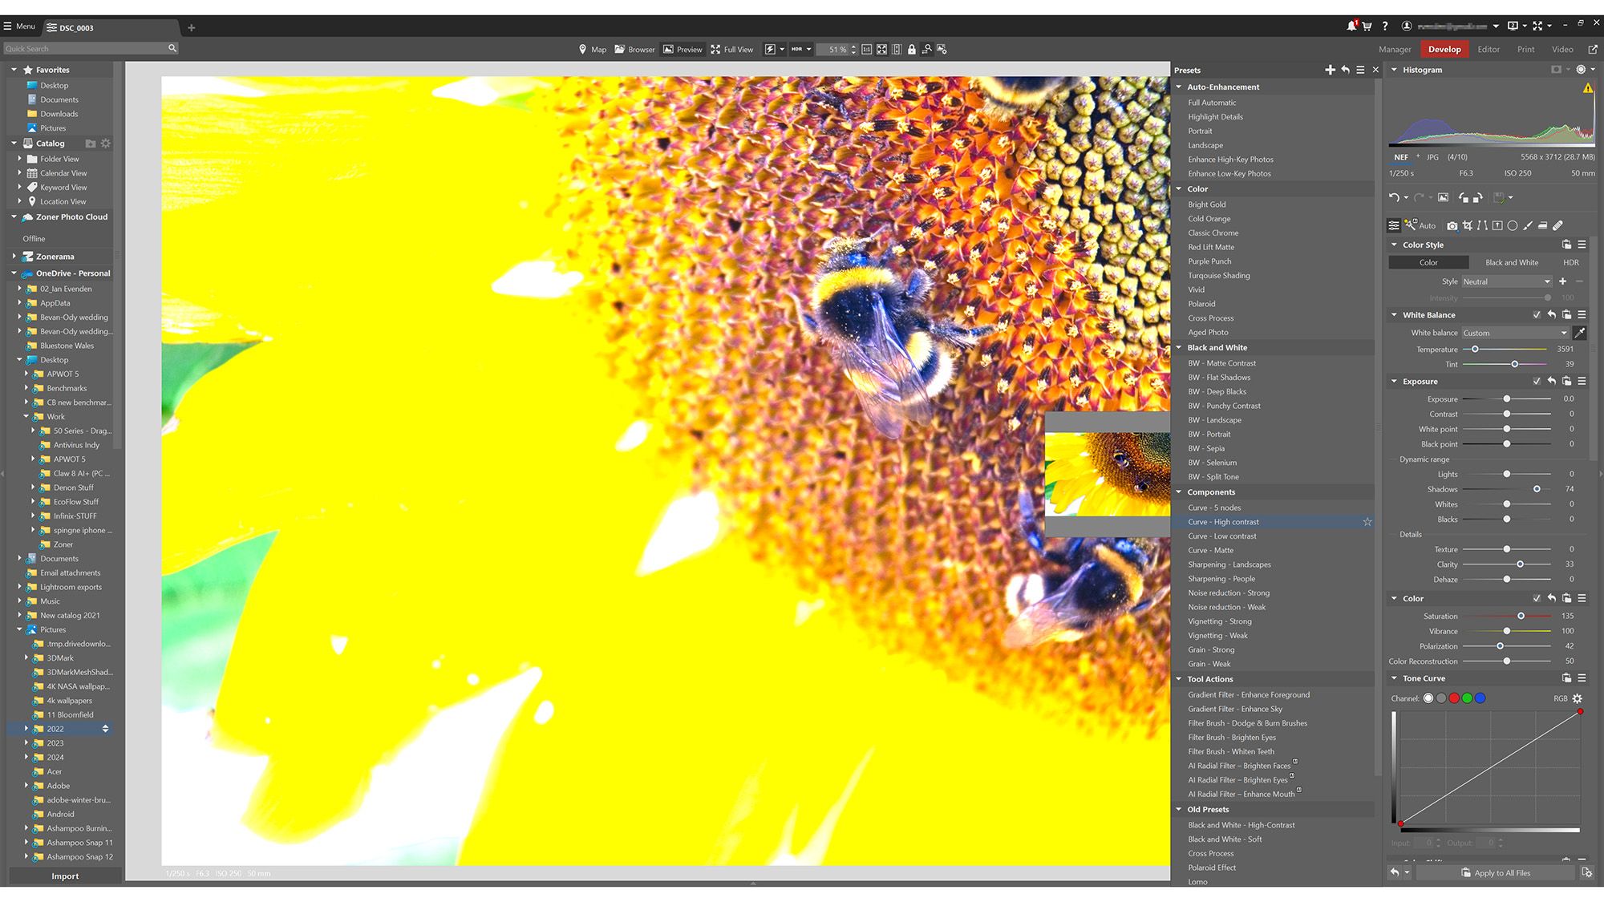Enable the lock icon in top toolbar
Image resolution: width=1604 pixels, height=902 pixels.
click(x=912, y=49)
